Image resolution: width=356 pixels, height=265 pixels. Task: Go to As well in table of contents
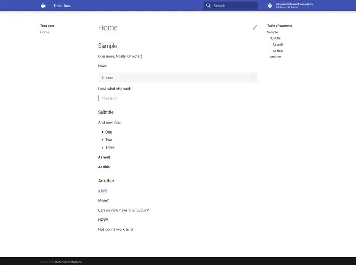(x=278, y=45)
